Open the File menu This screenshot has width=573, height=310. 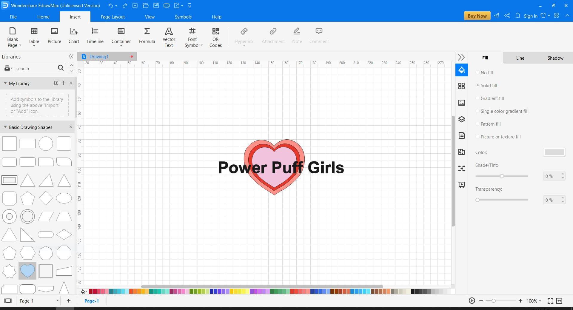[x=13, y=17]
